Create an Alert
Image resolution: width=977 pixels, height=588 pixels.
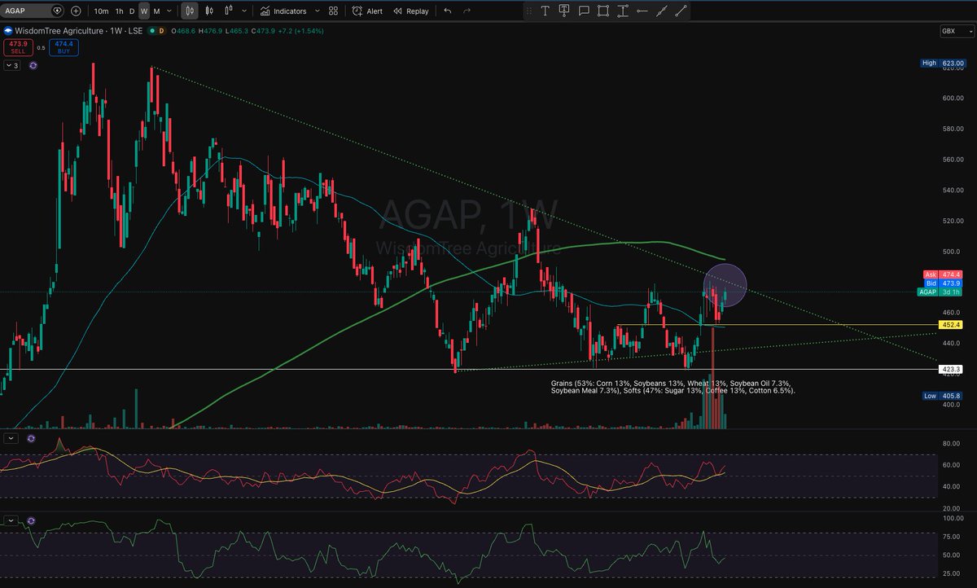[367, 11]
